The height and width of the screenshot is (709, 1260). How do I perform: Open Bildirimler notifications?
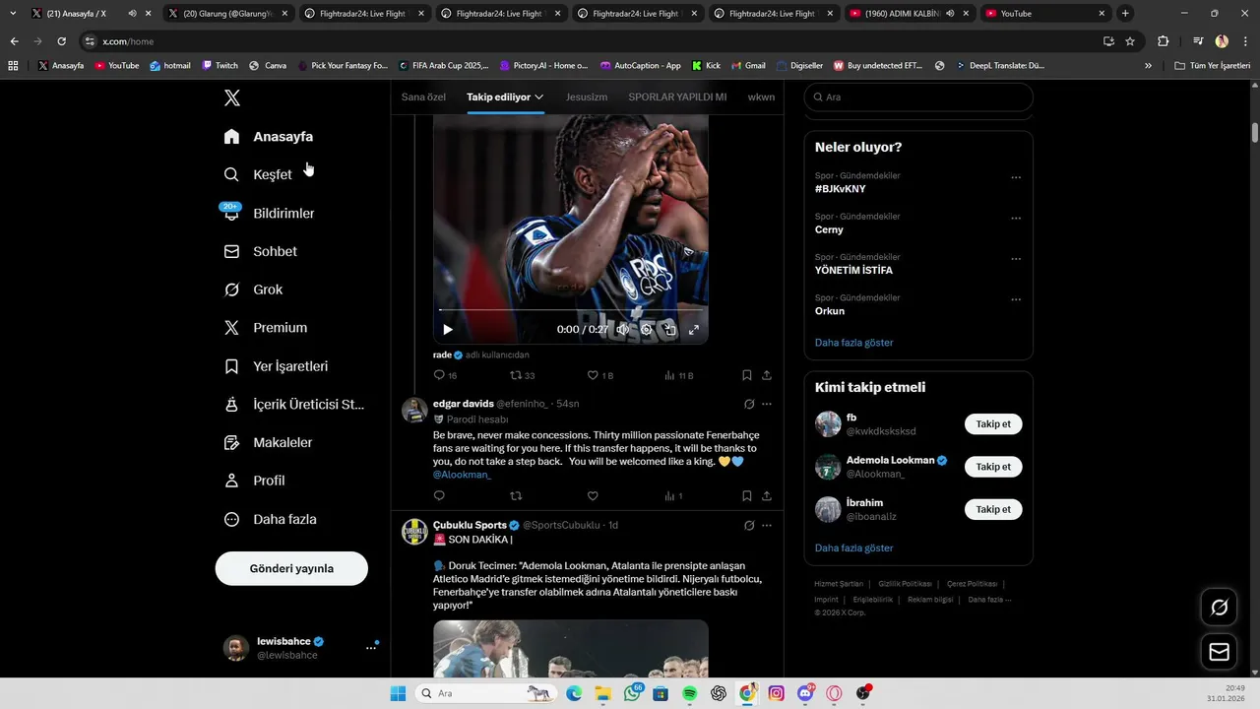(269, 213)
